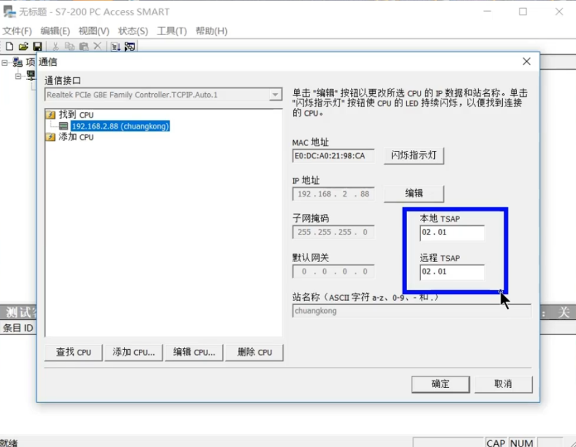Confirm the dialog with 确定
Image resolution: width=576 pixels, height=447 pixels.
pos(440,384)
